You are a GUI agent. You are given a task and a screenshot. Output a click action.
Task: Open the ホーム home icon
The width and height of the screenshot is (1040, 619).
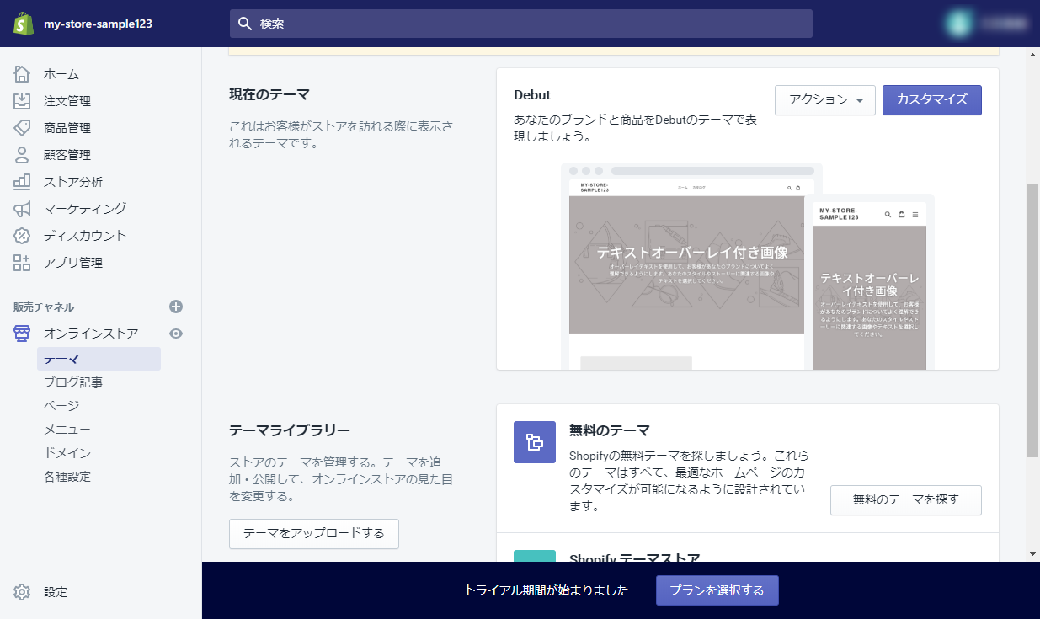tap(23, 74)
